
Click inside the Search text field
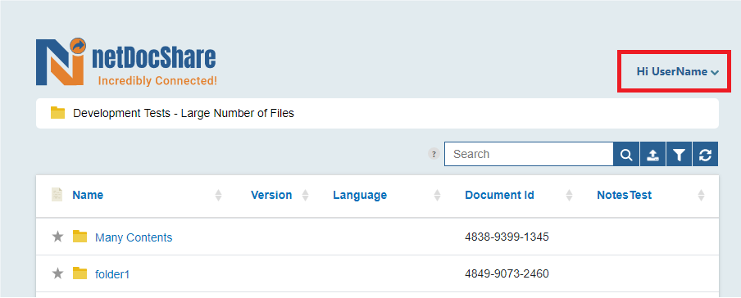(x=529, y=155)
